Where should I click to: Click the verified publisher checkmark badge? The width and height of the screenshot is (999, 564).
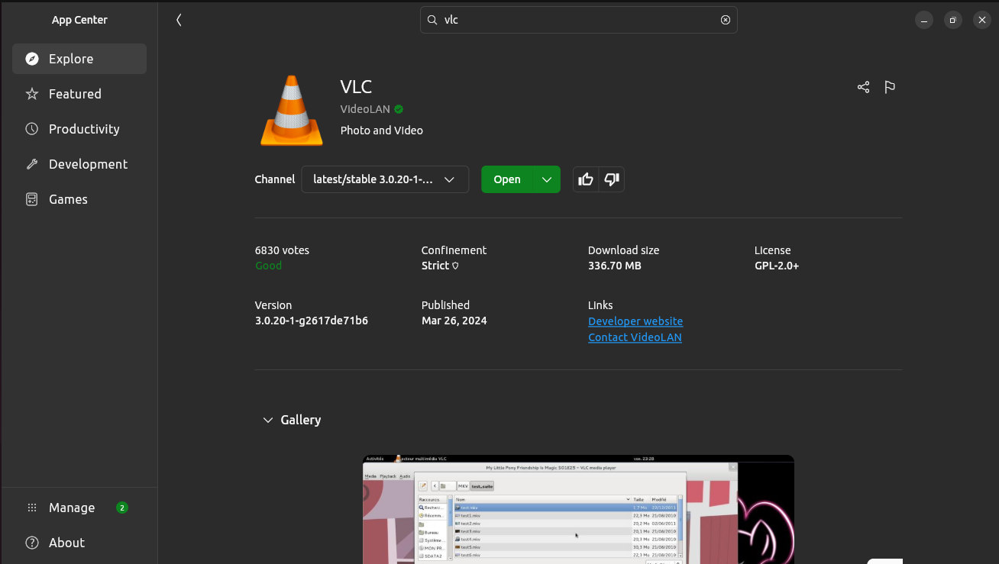point(399,109)
